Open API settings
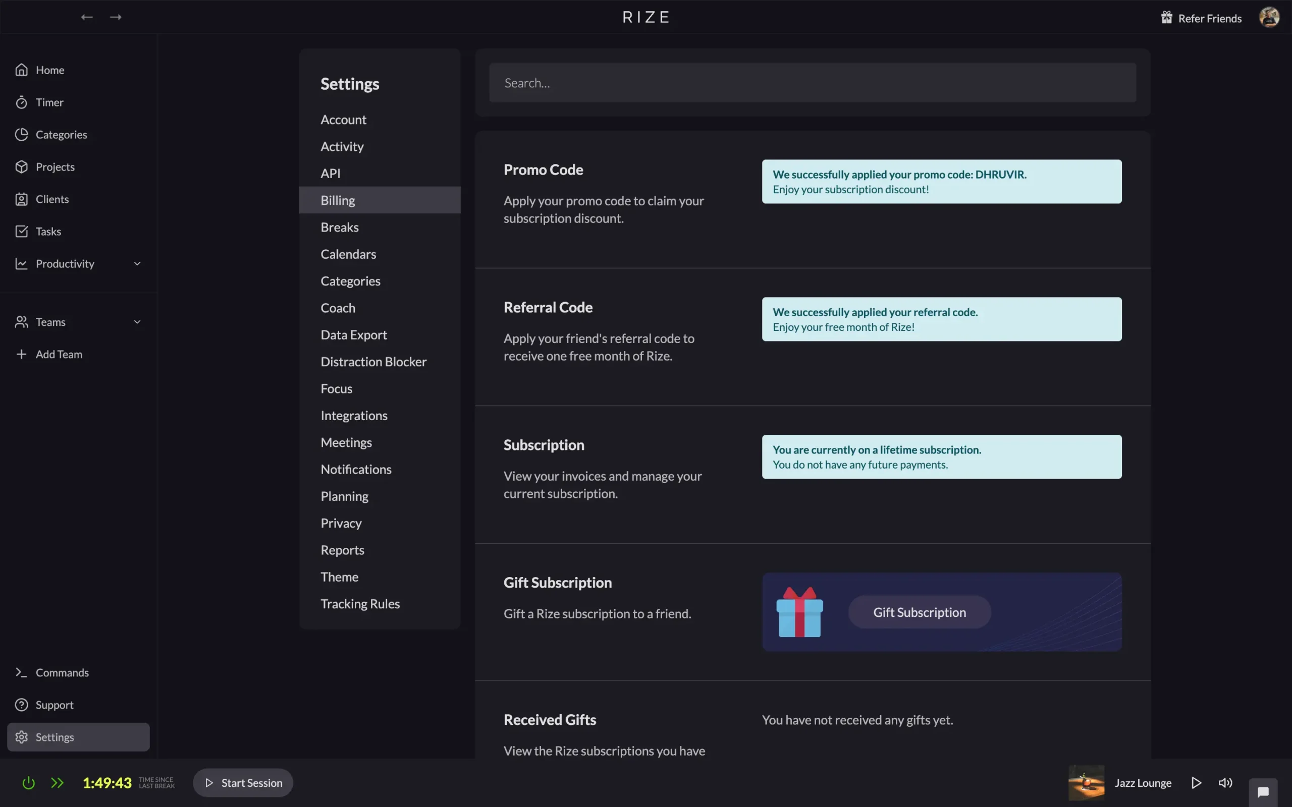This screenshot has height=807, width=1292. 330,173
